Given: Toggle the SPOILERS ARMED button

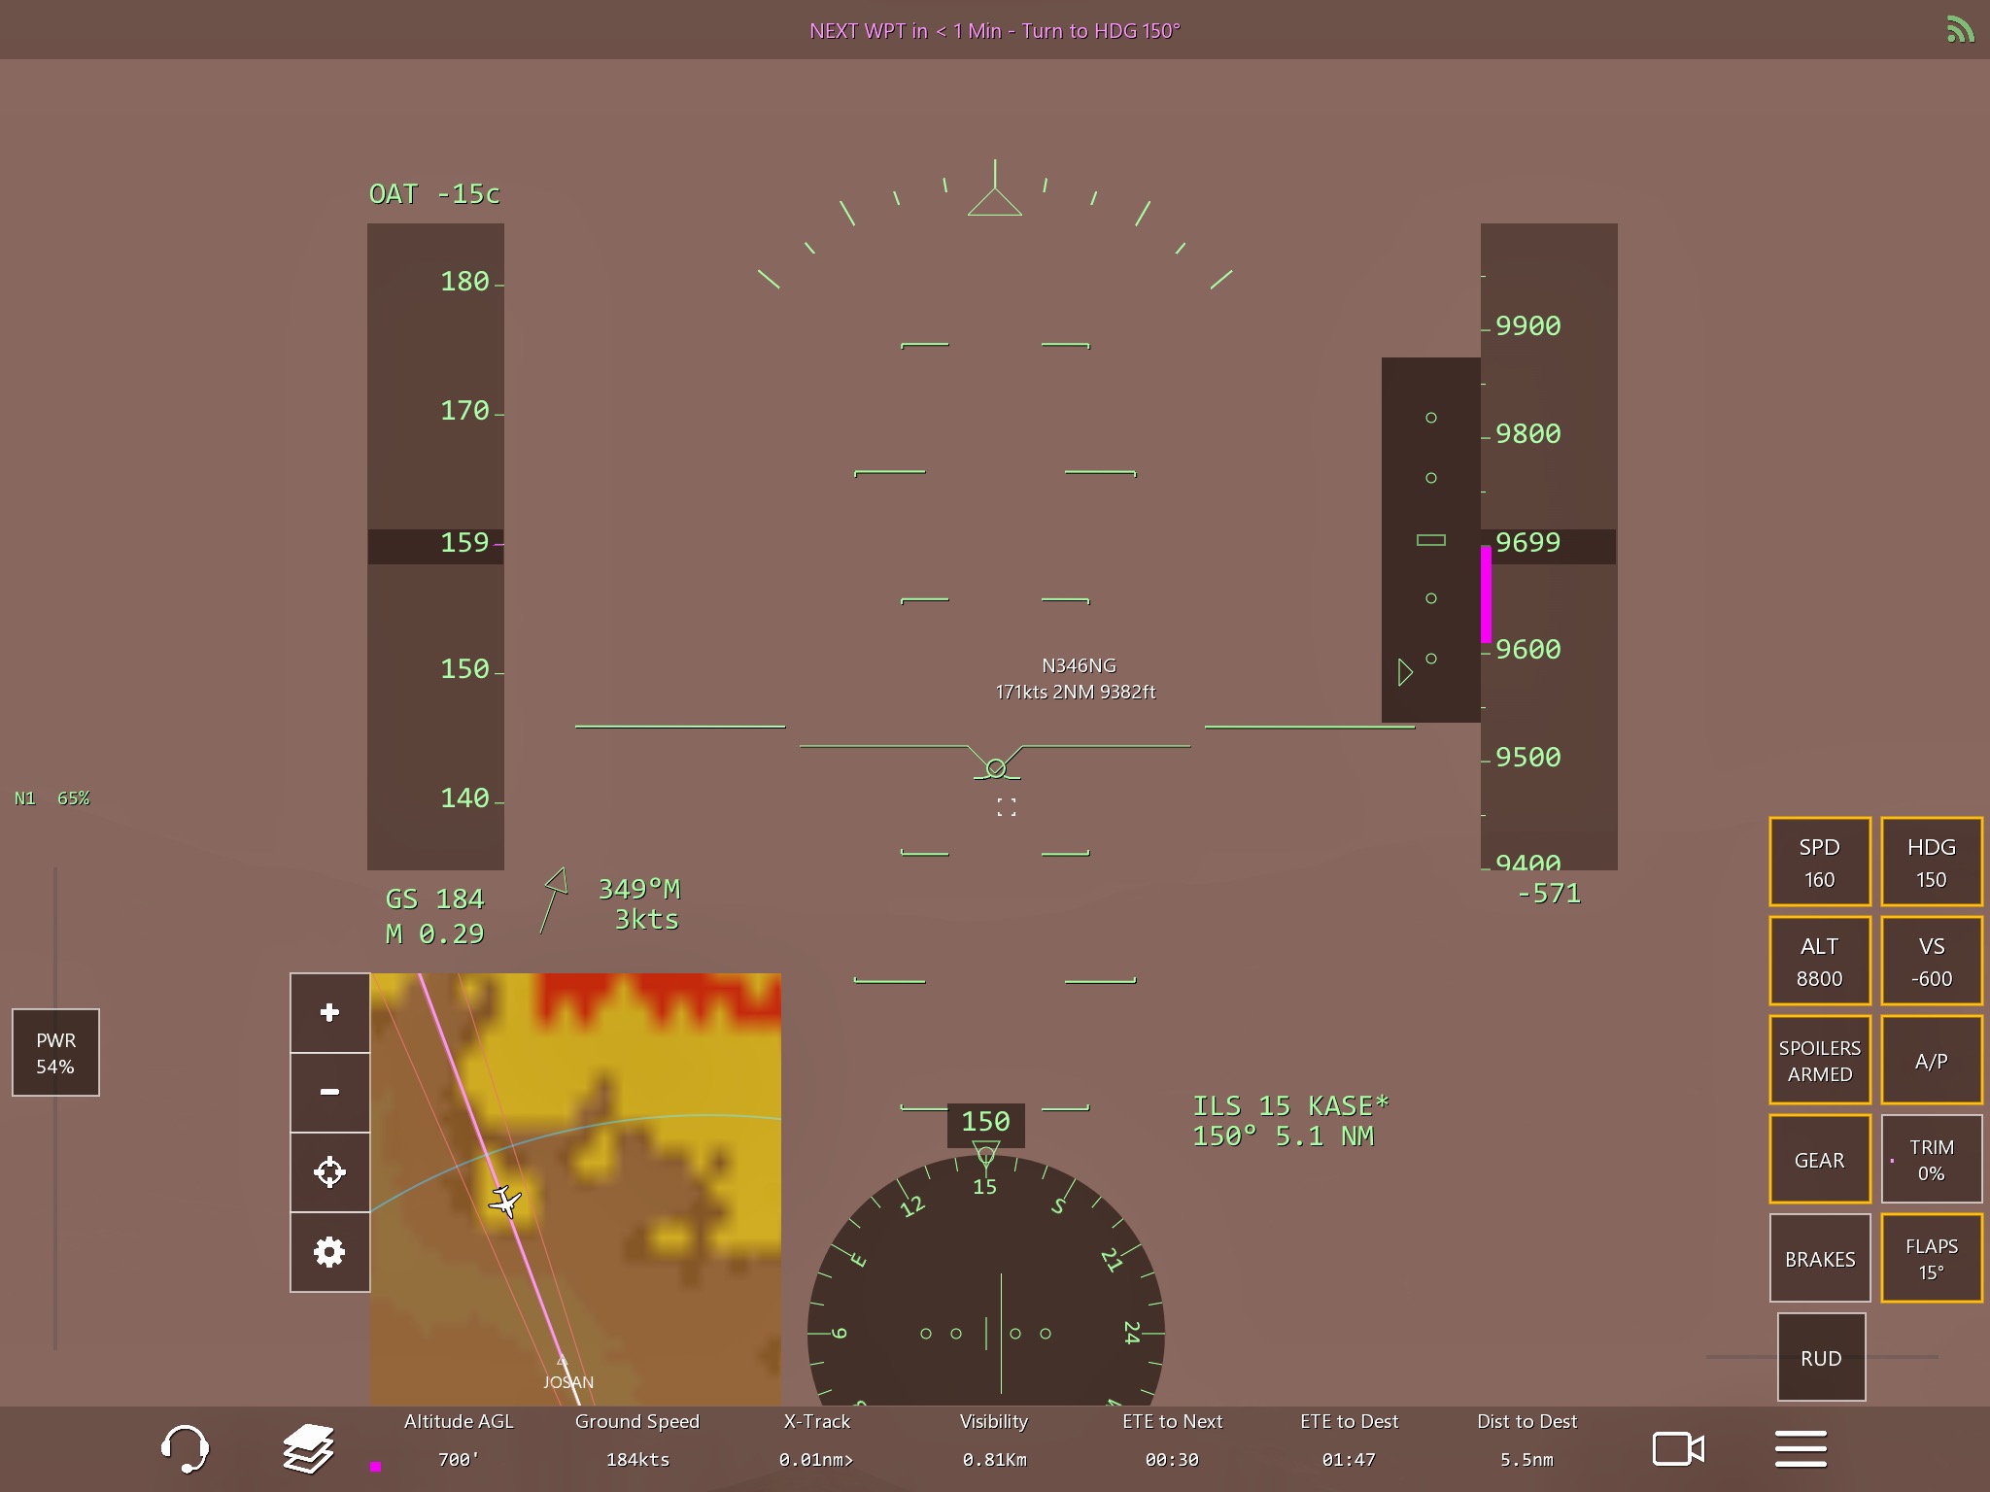Looking at the screenshot, I should pyautogui.click(x=1819, y=1060).
